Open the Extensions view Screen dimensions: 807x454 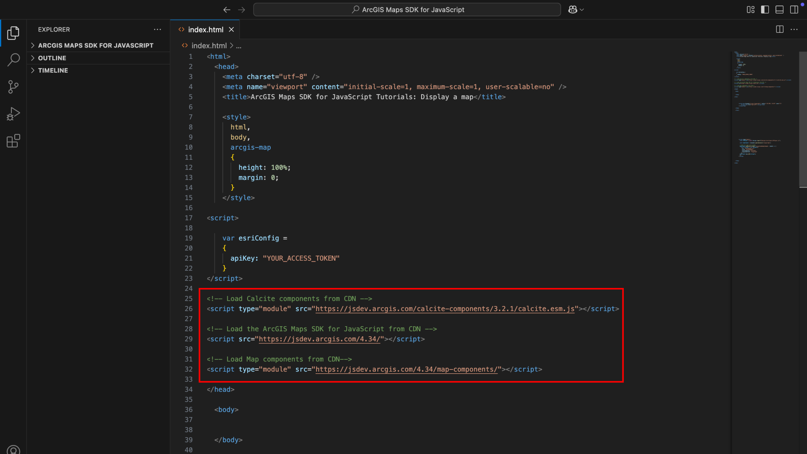[13, 141]
